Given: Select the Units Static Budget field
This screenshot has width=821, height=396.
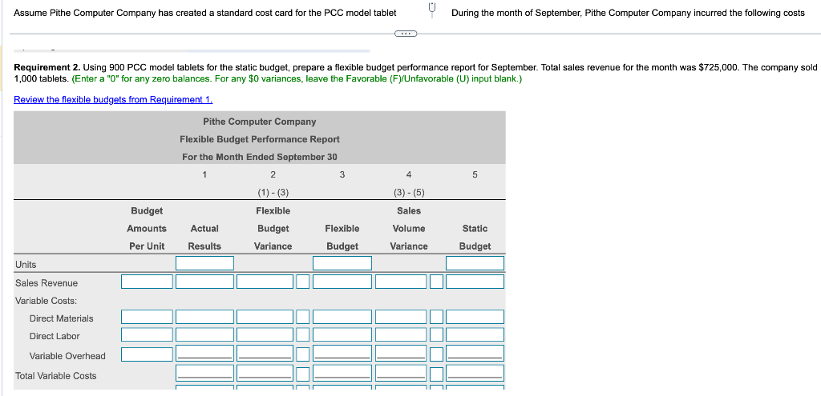Looking at the screenshot, I should (x=475, y=263).
